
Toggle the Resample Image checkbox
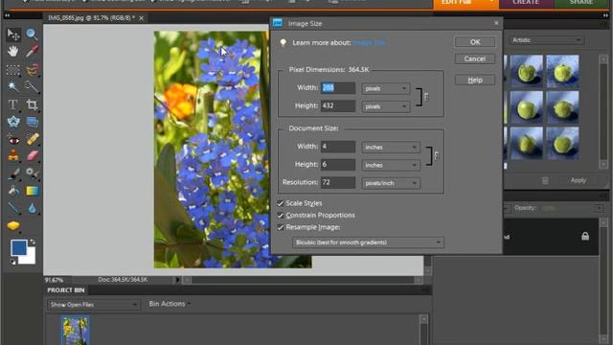coord(281,227)
